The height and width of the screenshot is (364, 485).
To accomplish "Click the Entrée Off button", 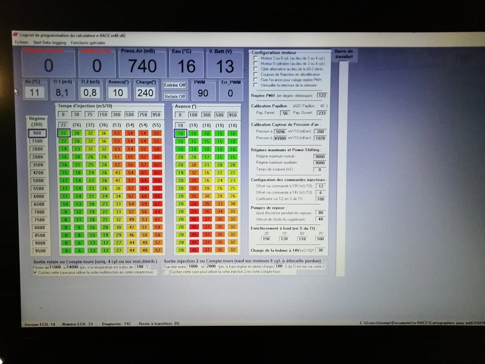I will point(175,85).
